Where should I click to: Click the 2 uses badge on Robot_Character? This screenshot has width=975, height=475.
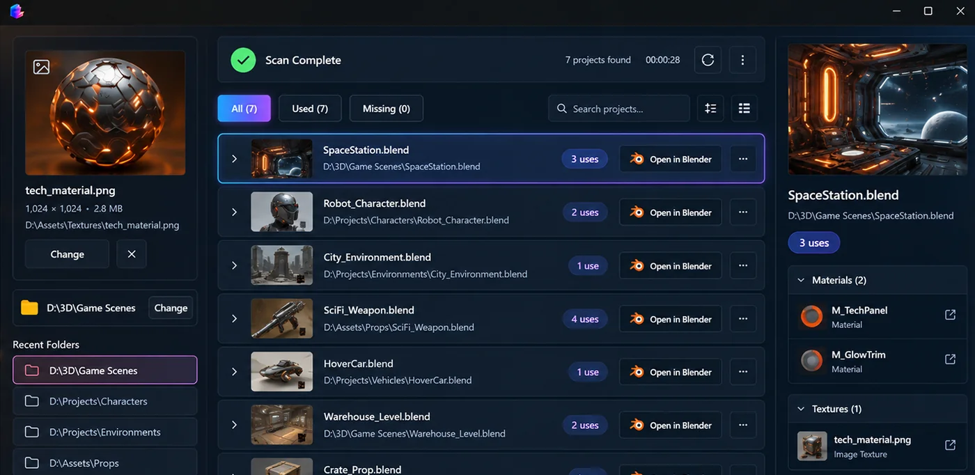point(585,212)
